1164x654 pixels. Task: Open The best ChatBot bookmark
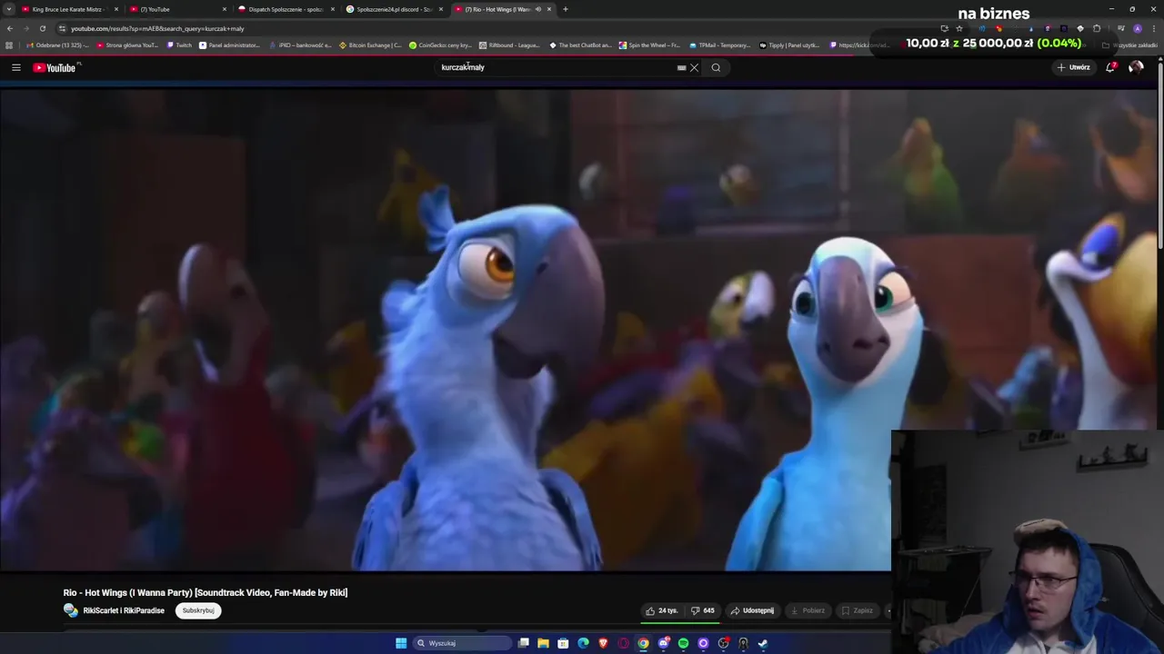(580, 45)
